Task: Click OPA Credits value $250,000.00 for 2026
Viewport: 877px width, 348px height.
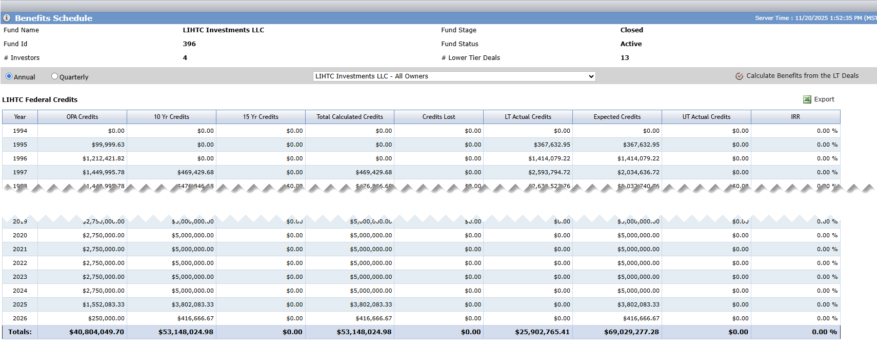Action: tap(106, 318)
